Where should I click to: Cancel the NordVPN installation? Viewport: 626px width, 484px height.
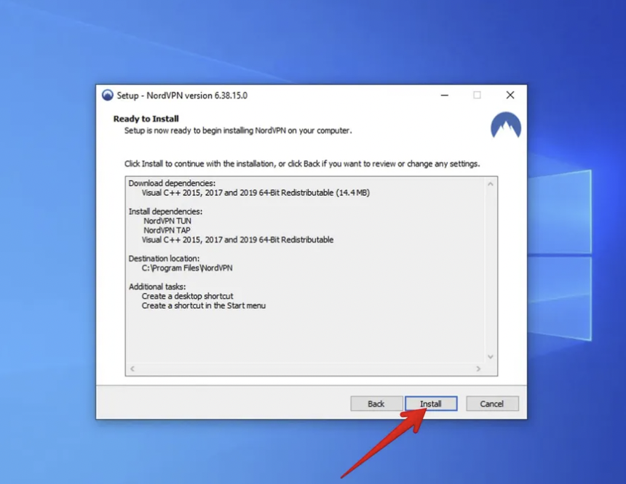491,404
